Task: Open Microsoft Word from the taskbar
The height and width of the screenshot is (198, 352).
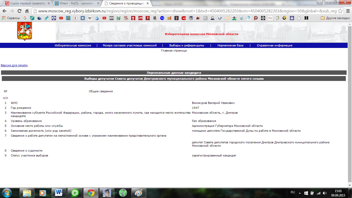Action: [x=59, y=193]
